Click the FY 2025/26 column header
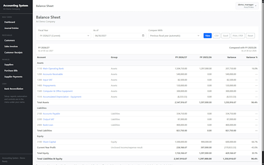This screenshot has width=264, height=165. pos(206,57)
